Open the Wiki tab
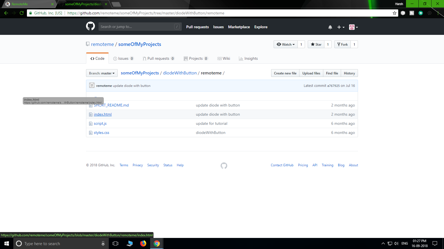This screenshot has width=444, height=249. [224, 58]
